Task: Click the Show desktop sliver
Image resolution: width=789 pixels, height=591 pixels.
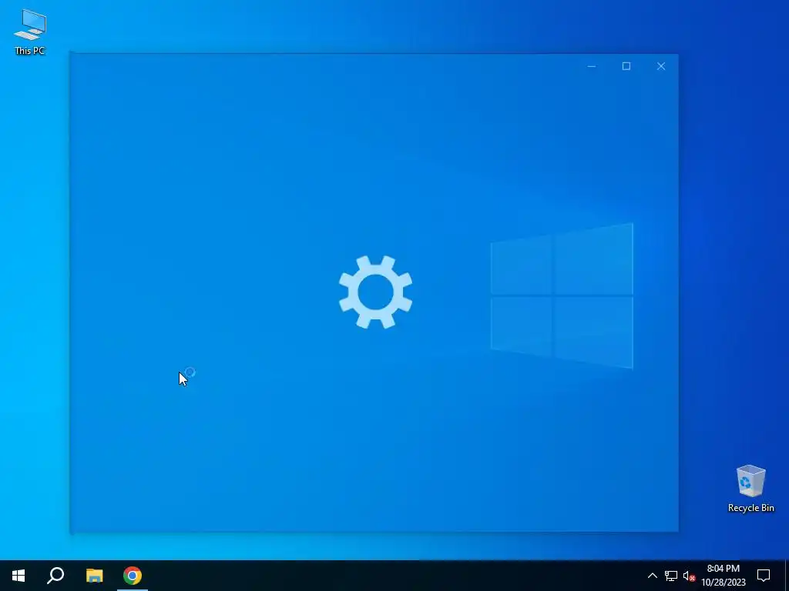Action: (x=787, y=576)
